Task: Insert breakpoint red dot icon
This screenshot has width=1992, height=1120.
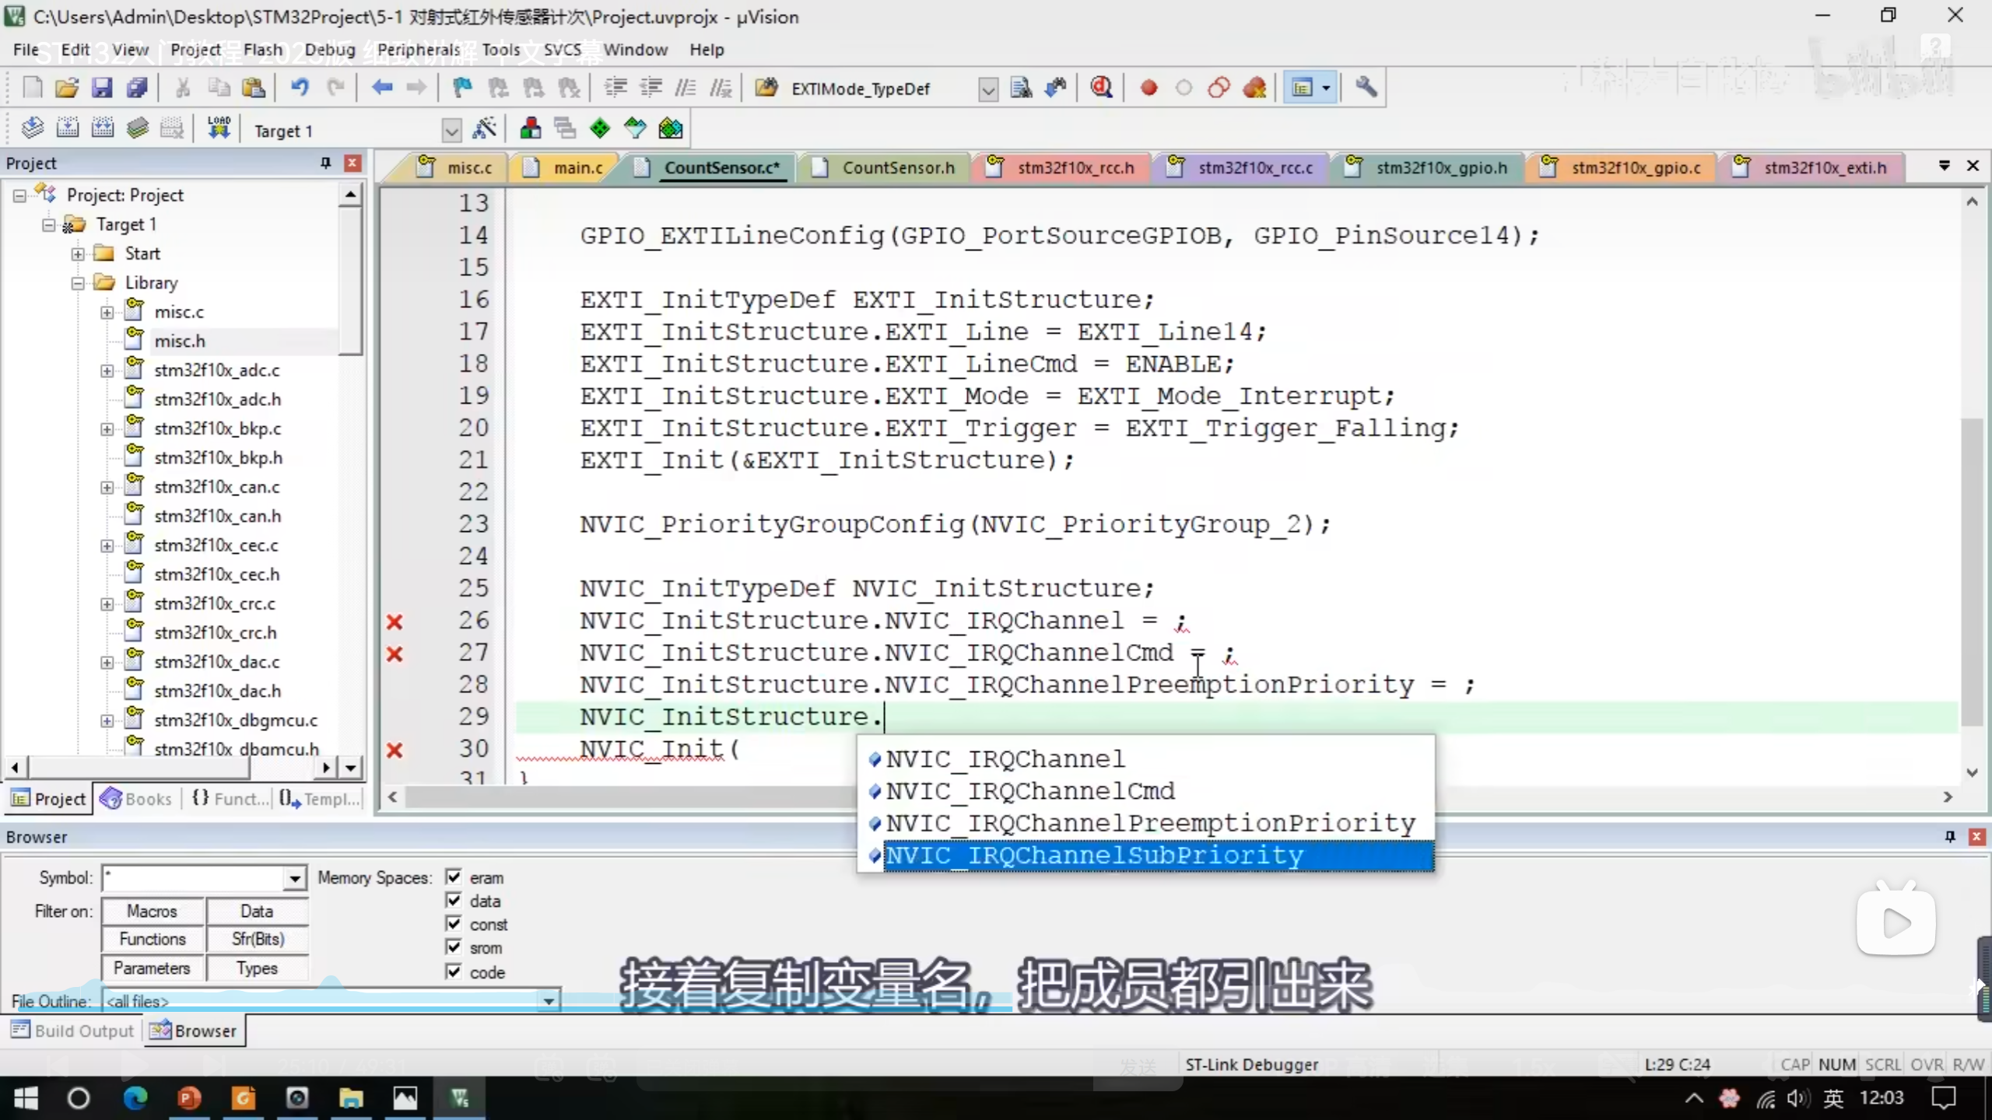Action: (x=1149, y=88)
